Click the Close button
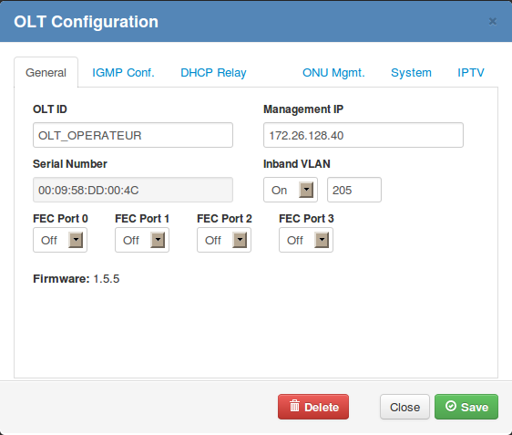Image resolution: width=512 pixels, height=435 pixels. click(x=404, y=407)
